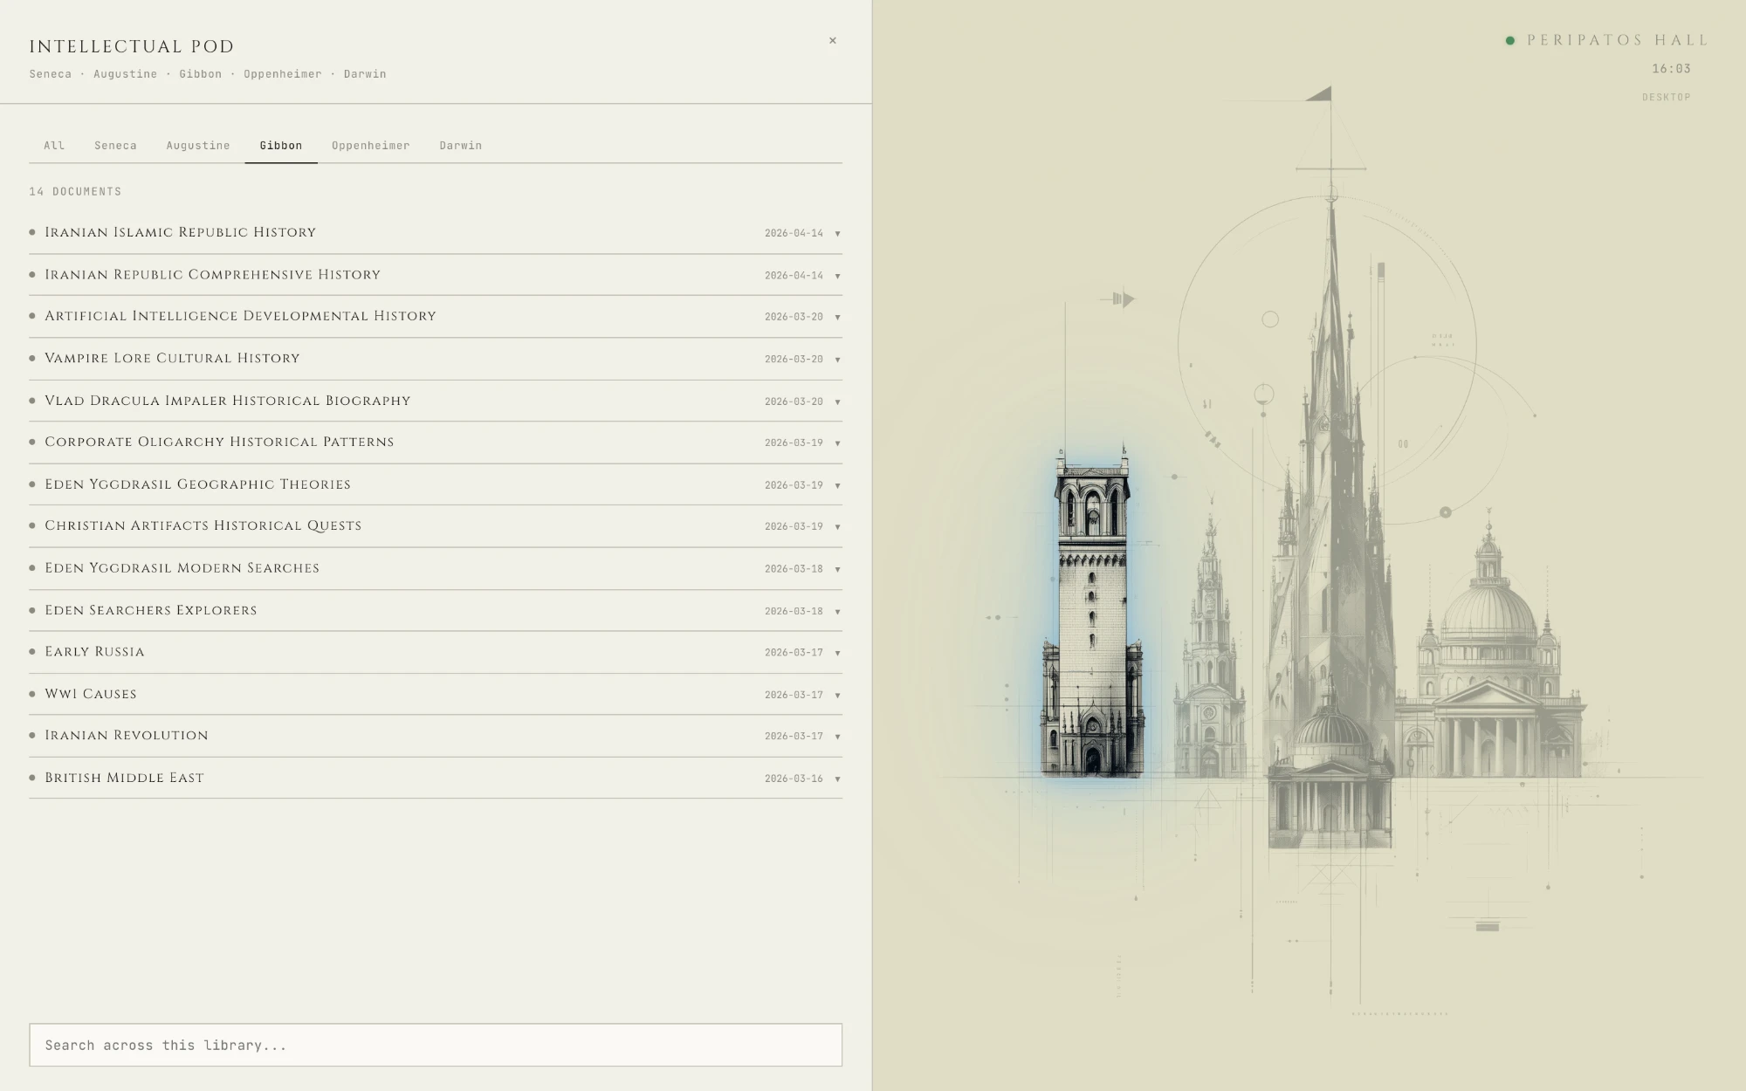The image size is (1746, 1091).
Task: Select the Gibbon tab
Action: coord(281,146)
